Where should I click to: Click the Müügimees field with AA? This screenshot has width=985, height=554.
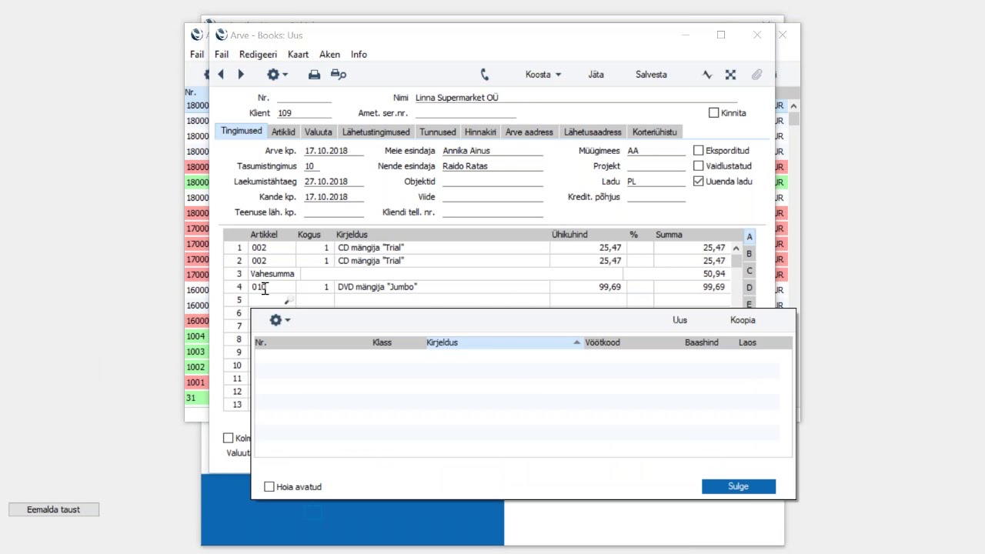(x=656, y=151)
